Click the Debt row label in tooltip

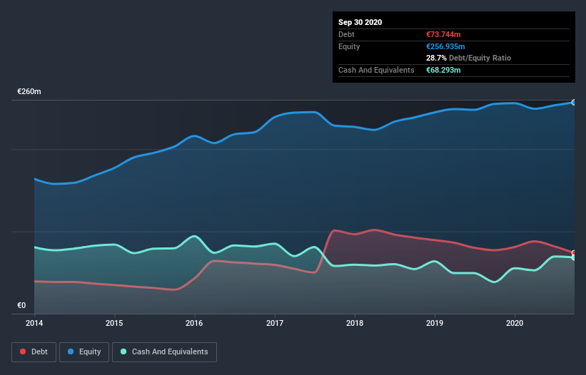(346, 34)
